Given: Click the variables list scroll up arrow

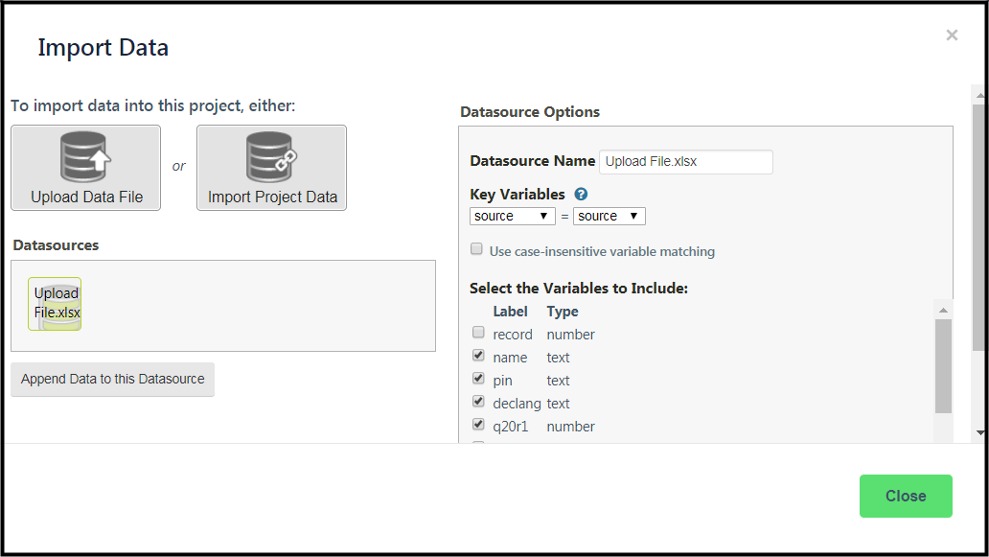Looking at the screenshot, I should [943, 310].
